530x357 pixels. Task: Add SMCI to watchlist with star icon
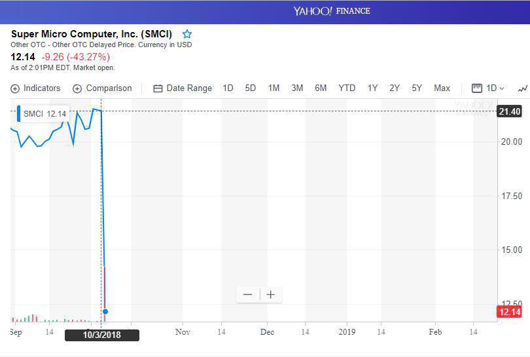pyautogui.click(x=187, y=34)
